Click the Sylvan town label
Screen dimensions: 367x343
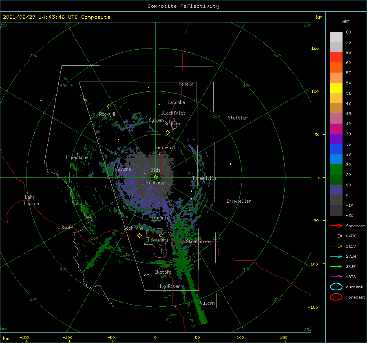156,120
